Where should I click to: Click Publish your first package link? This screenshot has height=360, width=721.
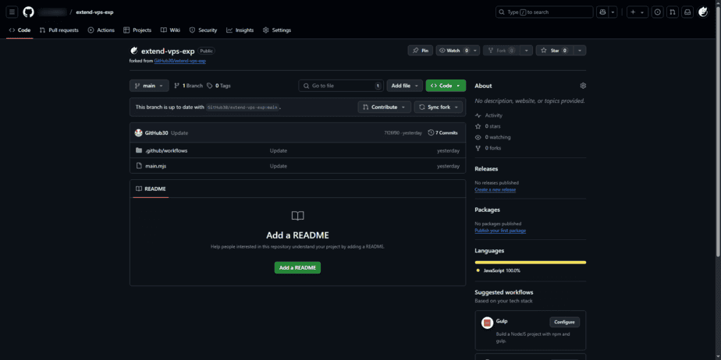coord(500,231)
